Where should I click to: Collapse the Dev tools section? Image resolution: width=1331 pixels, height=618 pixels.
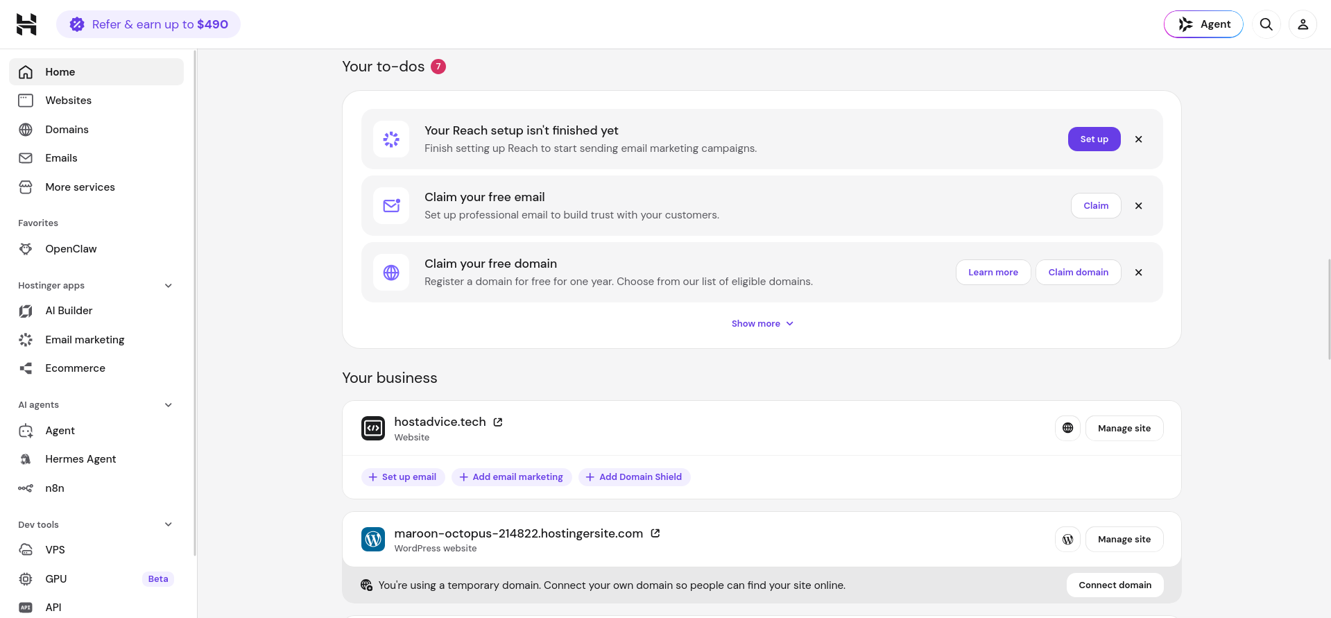(x=169, y=524)
